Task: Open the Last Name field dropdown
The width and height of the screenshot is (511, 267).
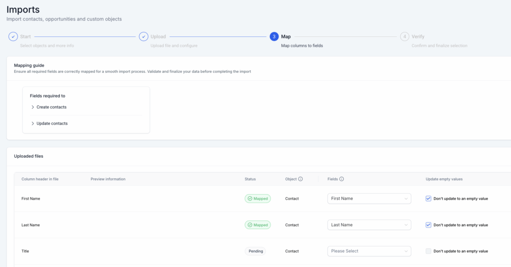Action: click(369, 225)
